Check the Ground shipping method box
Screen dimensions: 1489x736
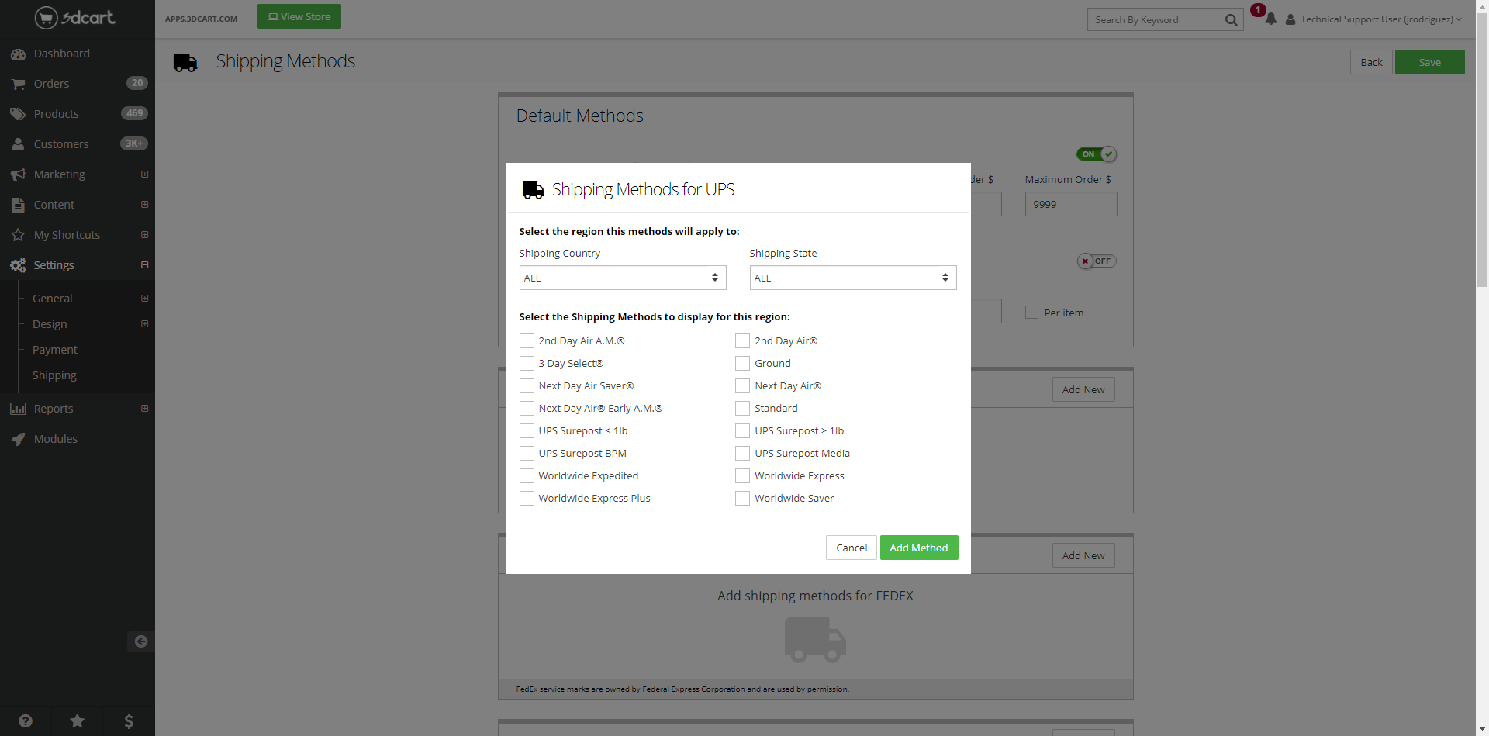[x=742, y=364]
